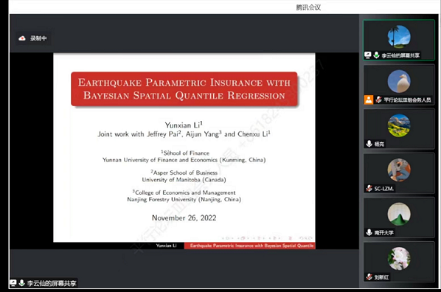Click mic icon in the 李云仙的屏幕共享 label below the slide

click(21, 282)
